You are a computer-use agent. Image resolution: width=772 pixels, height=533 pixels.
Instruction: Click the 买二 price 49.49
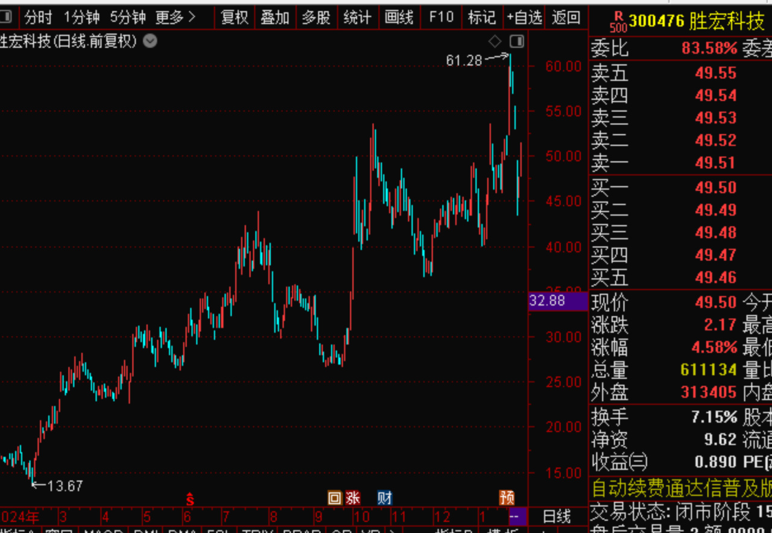click(x=715, y=210)
